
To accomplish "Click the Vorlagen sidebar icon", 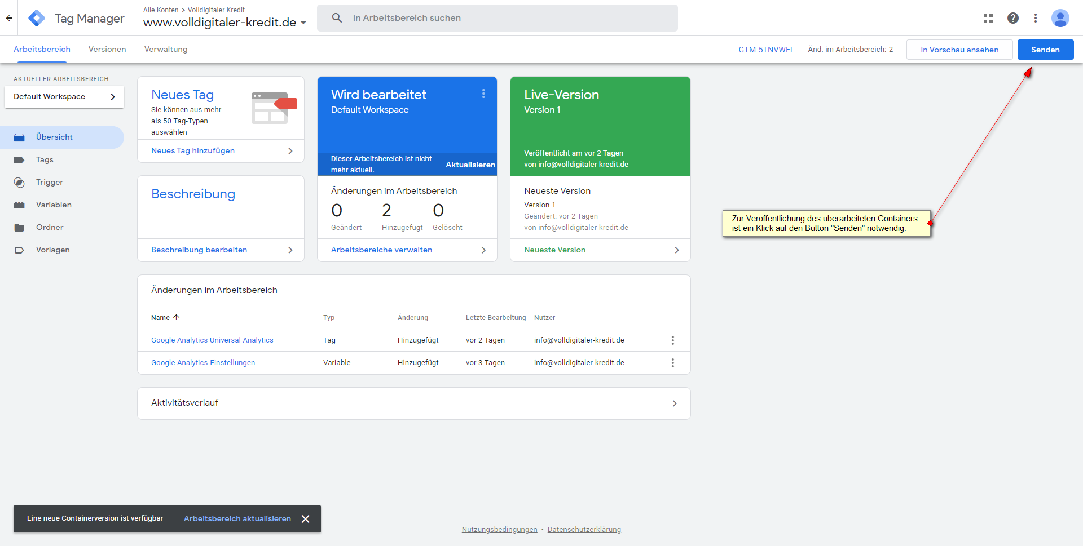I will 19,250.
